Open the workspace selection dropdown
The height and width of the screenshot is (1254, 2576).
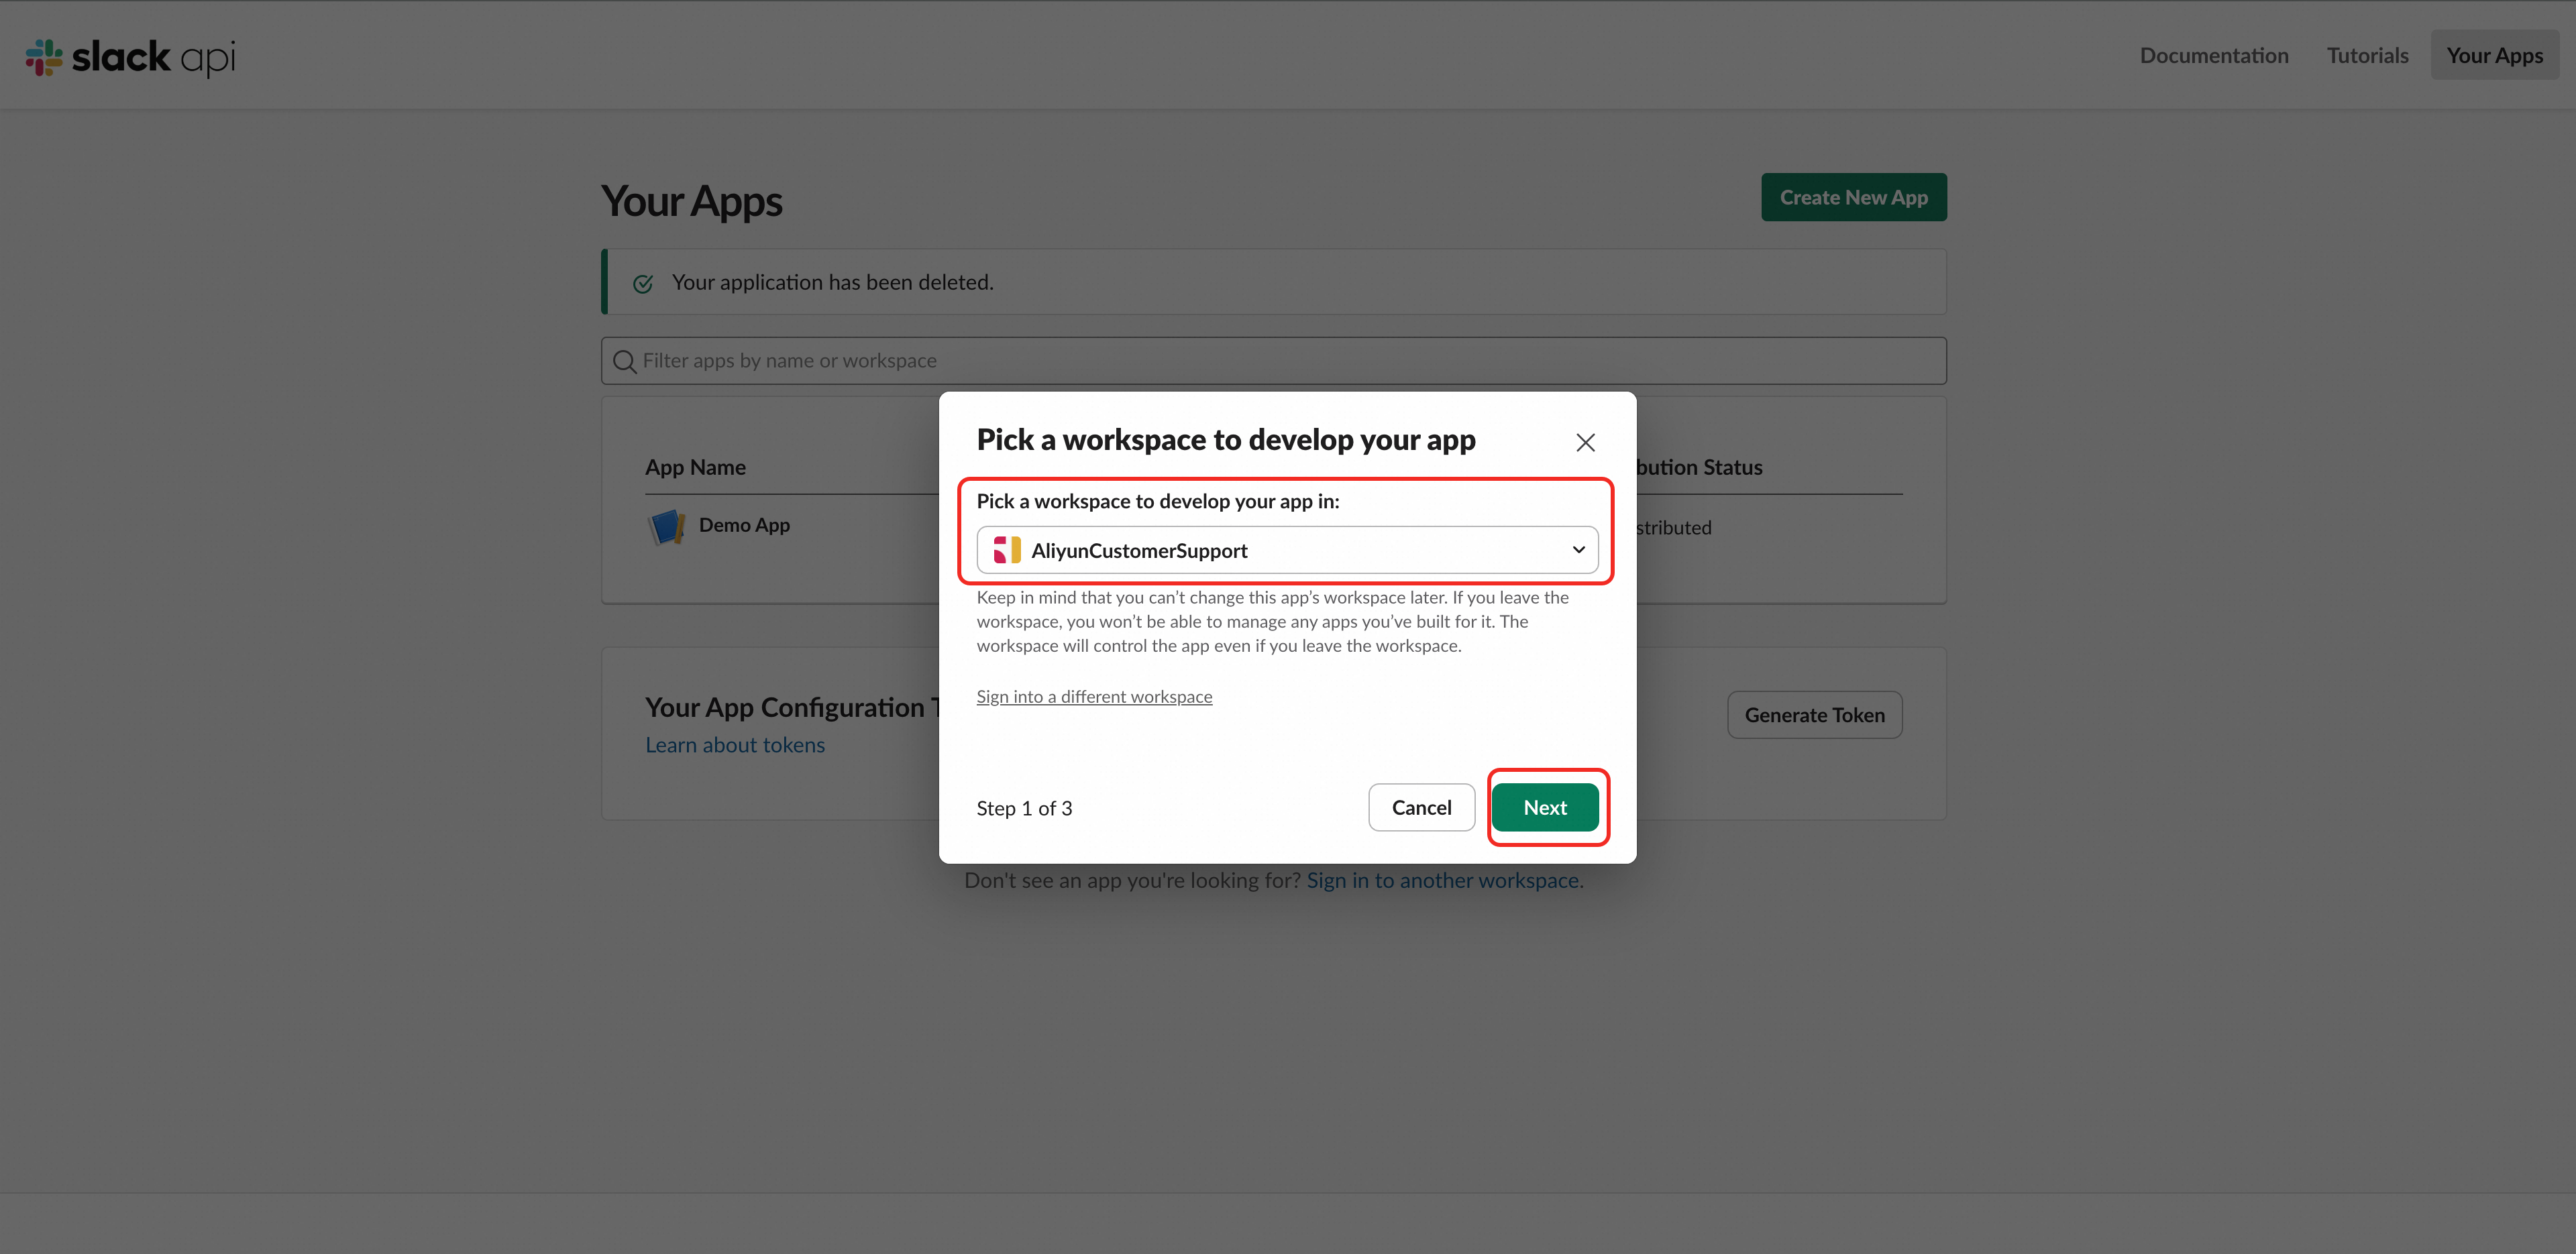[1287, 550]
